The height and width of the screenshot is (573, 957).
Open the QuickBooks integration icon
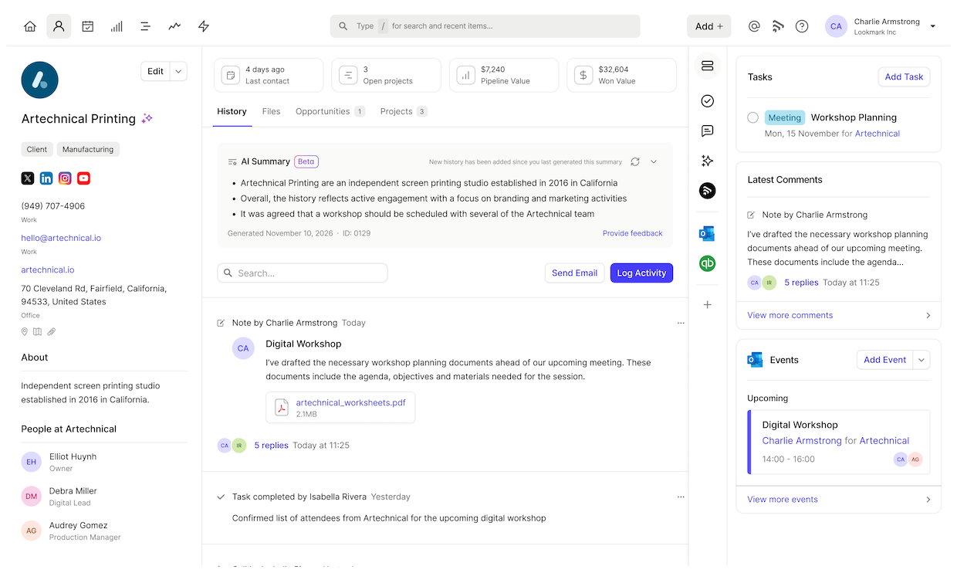point(707,263)
